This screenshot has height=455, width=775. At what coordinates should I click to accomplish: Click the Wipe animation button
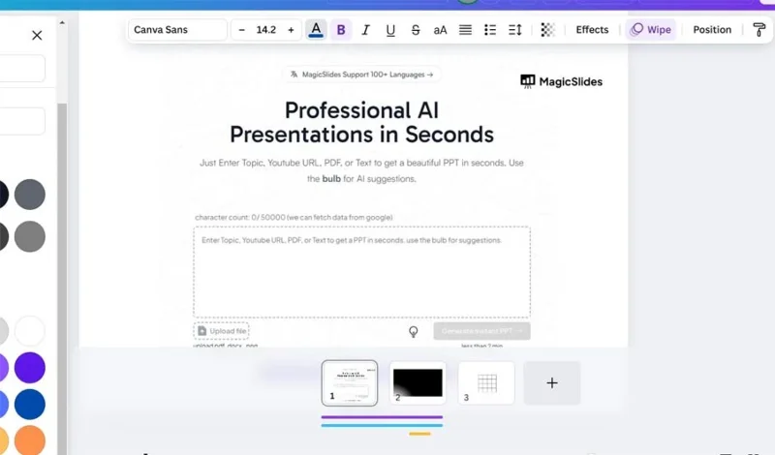[651, 30]
